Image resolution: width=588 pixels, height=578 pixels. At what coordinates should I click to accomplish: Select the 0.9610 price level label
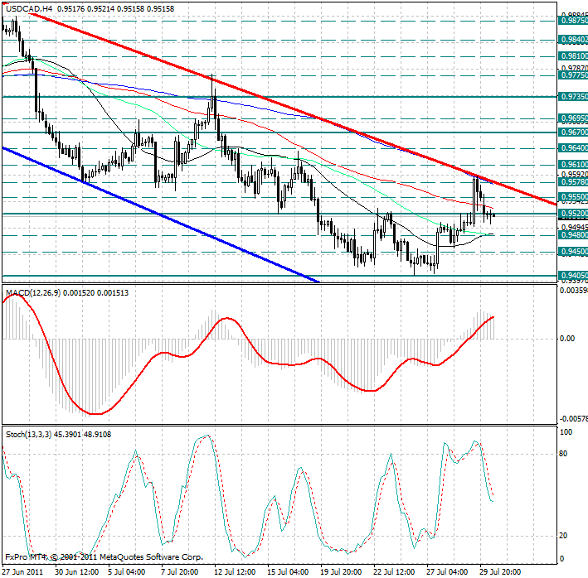(x=574, y=165)
